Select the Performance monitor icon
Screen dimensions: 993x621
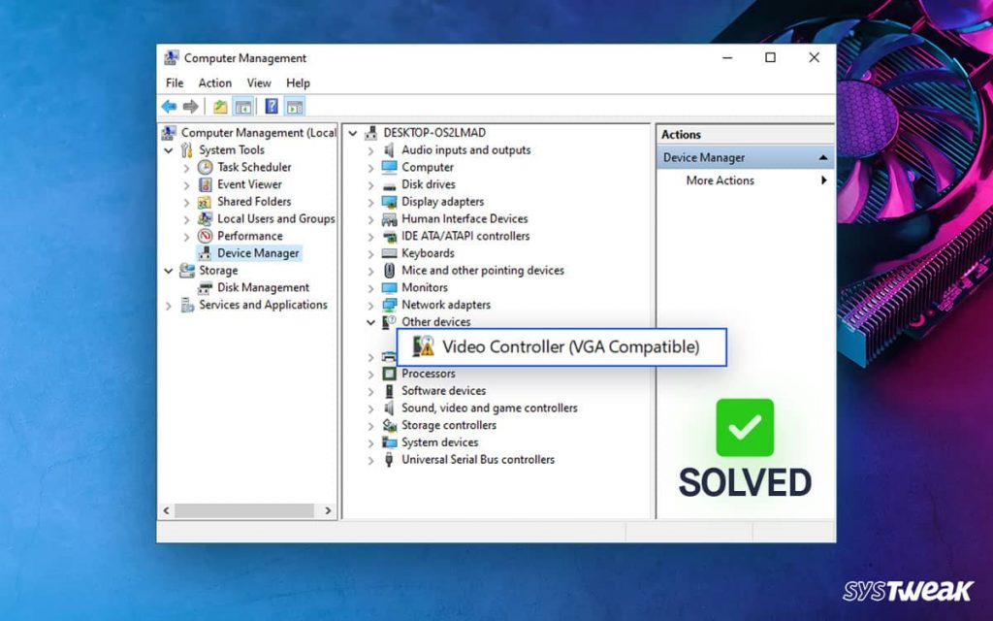pos(204,236)
